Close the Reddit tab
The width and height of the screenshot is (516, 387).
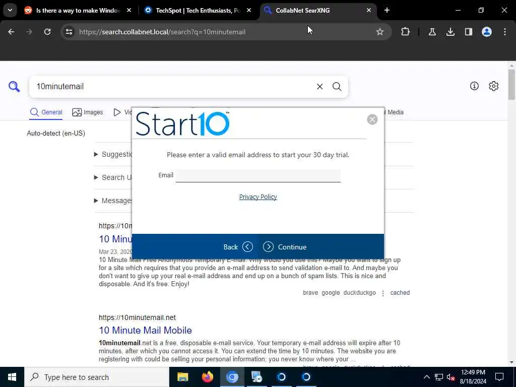coord(129,11)
